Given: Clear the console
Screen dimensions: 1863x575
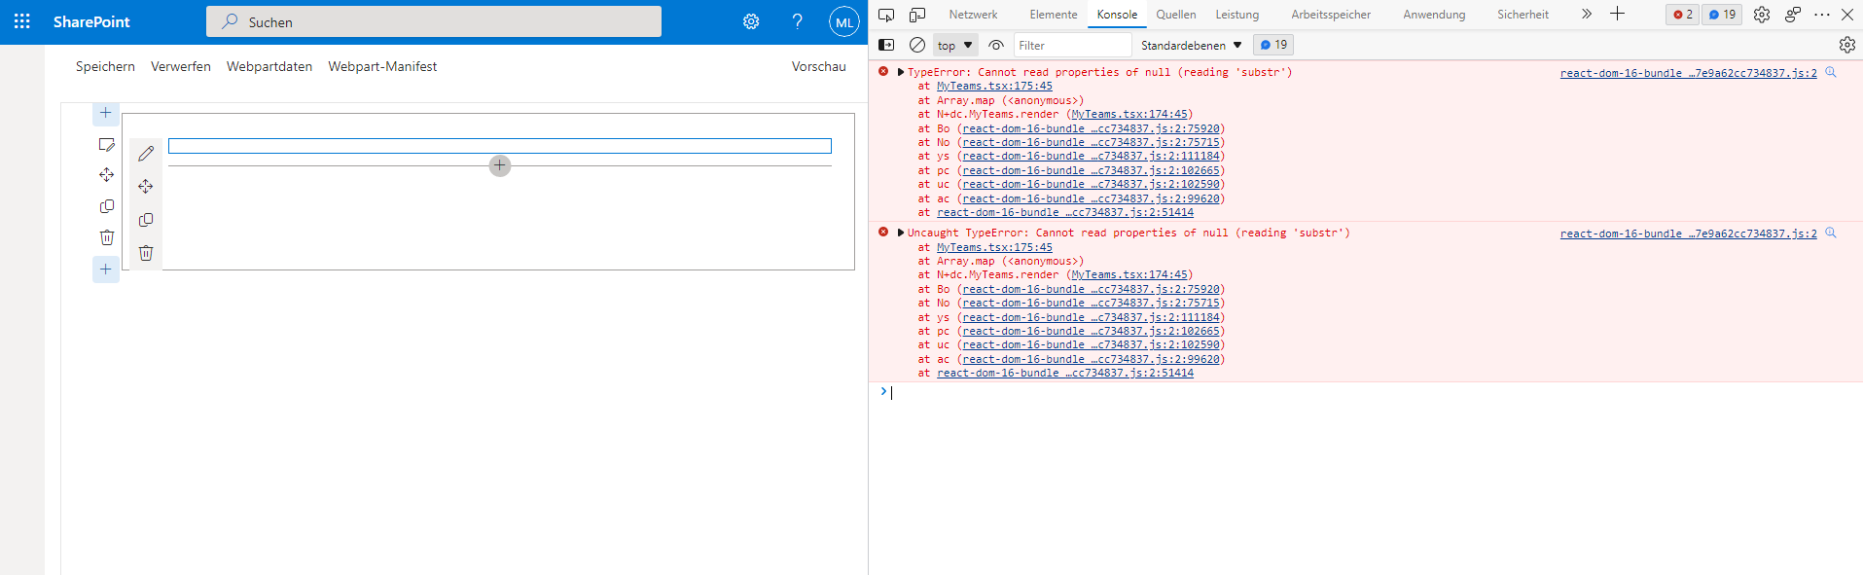Looking at the screenshot, I should tap(917, 45).
